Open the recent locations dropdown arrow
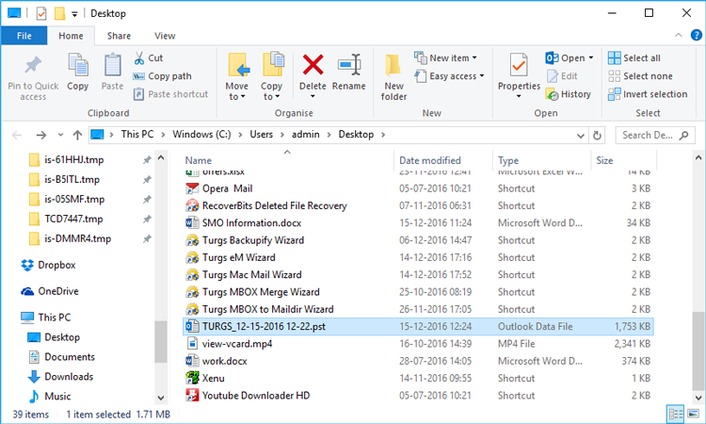 coord(61,135)
